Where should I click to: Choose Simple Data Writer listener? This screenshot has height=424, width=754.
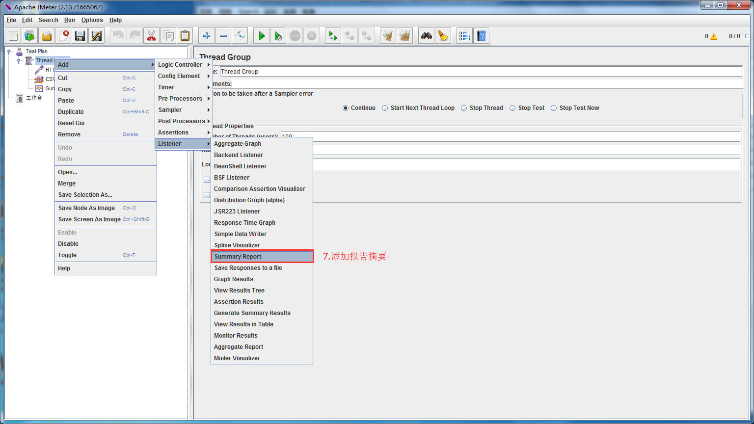[262, 234]
